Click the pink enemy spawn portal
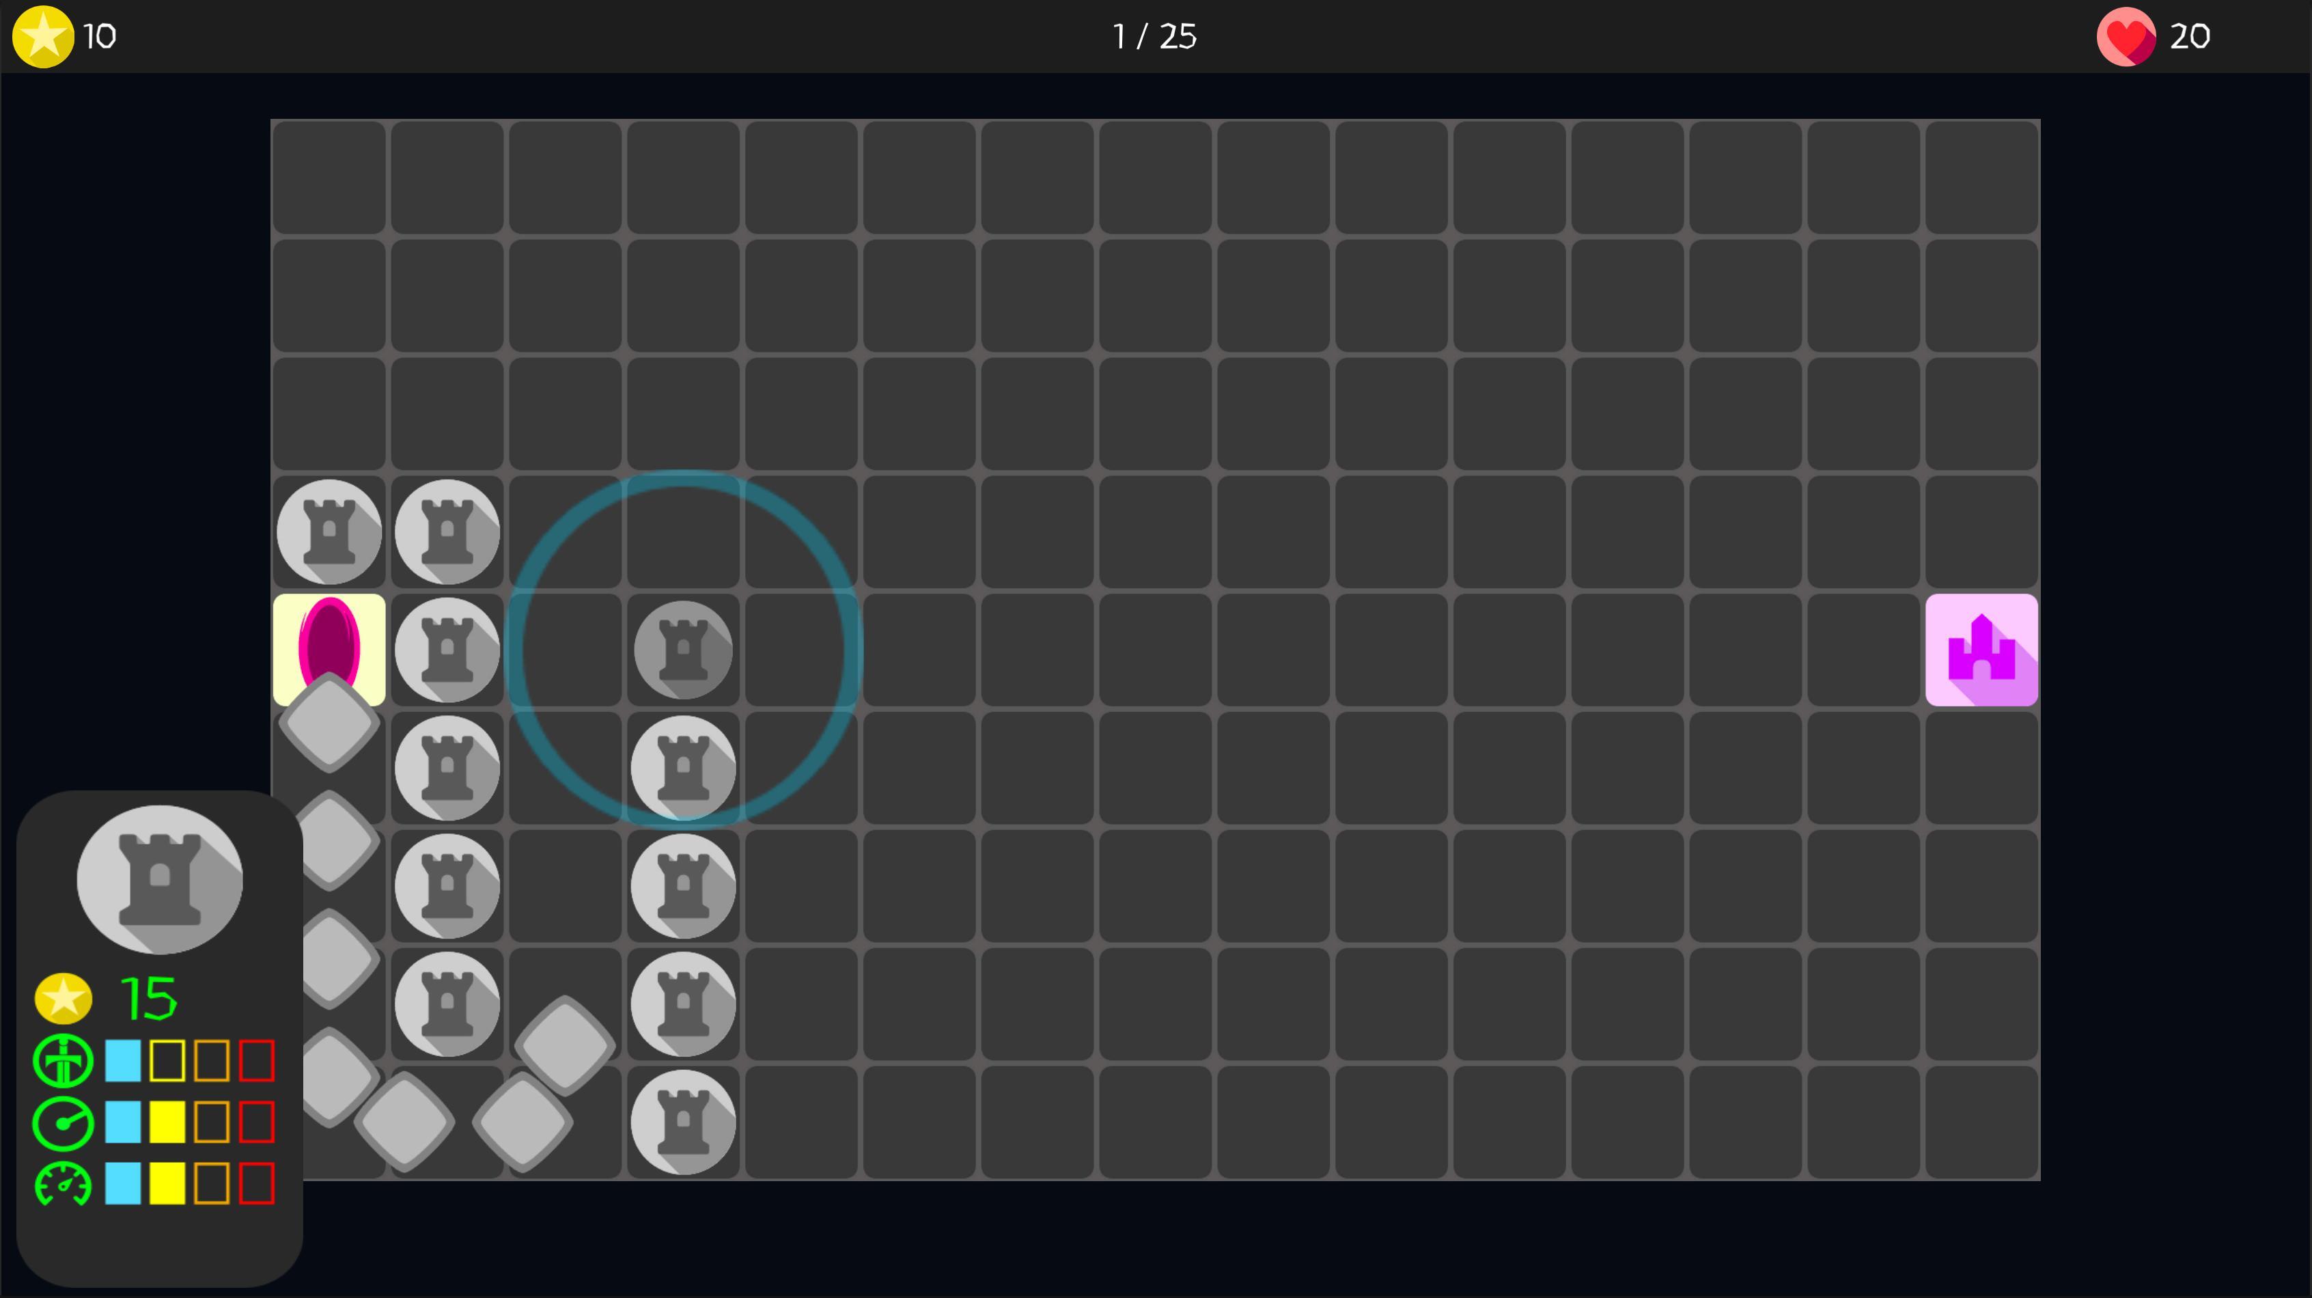This screenshot has width=2312, height=1298. 329,647
